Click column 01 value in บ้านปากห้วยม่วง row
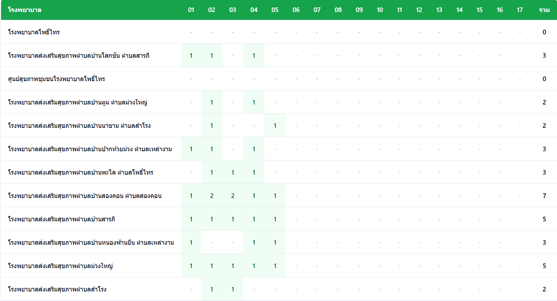557x301 pixels. point(191,149)
